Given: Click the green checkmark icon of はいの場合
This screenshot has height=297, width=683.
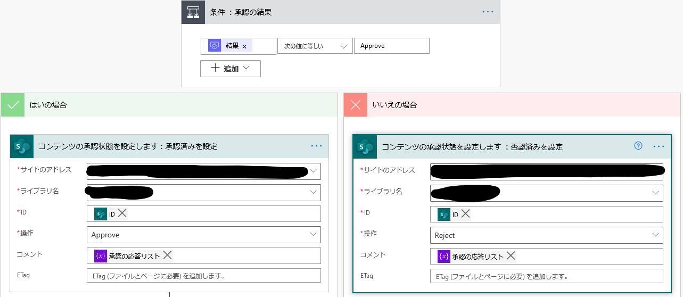Looking at the screenshot, I should tap(13, 105).
